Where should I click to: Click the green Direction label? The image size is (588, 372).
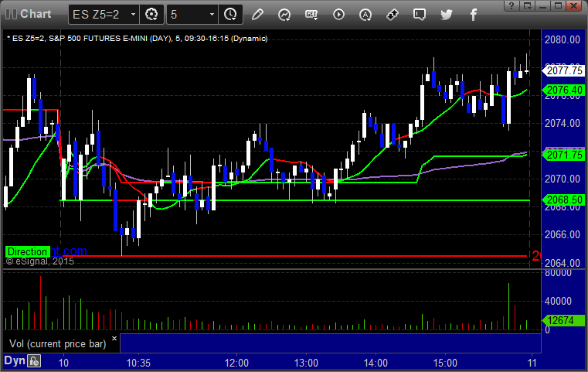pos(27,251)
